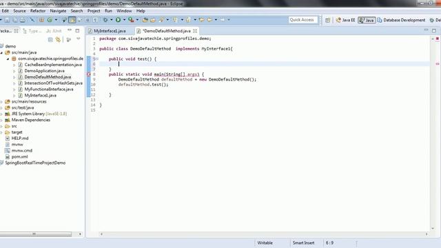This screenshot has width=441, height=248.
Task: Close the DemoDefaultMethod.java editor tab
Action: (x=195, y=31)
